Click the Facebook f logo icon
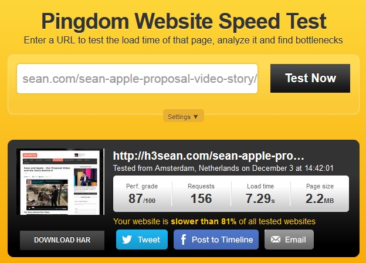 pos(184,240)
